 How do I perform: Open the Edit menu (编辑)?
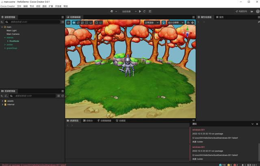[25, 6]
